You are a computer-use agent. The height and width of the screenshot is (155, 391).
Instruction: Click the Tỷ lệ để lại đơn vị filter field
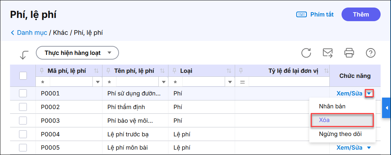(289, 82)
